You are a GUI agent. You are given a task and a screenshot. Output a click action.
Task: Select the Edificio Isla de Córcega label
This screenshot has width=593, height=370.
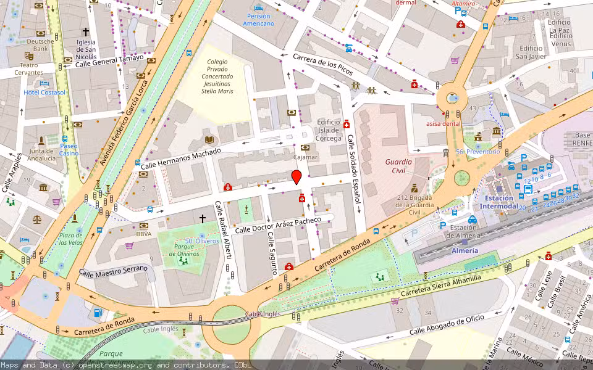pos(328,130)
